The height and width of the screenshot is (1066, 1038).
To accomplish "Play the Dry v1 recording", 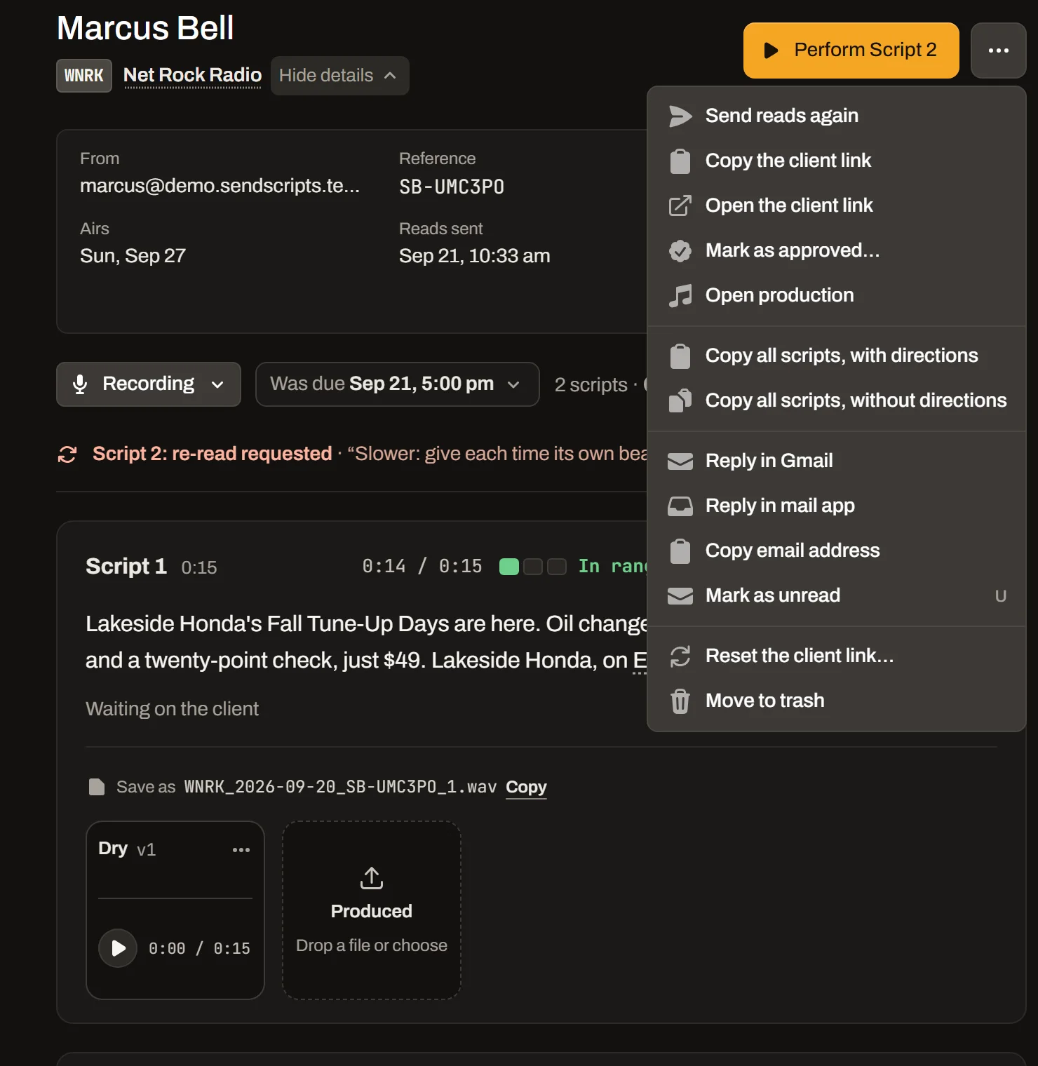I will [118, 948].
